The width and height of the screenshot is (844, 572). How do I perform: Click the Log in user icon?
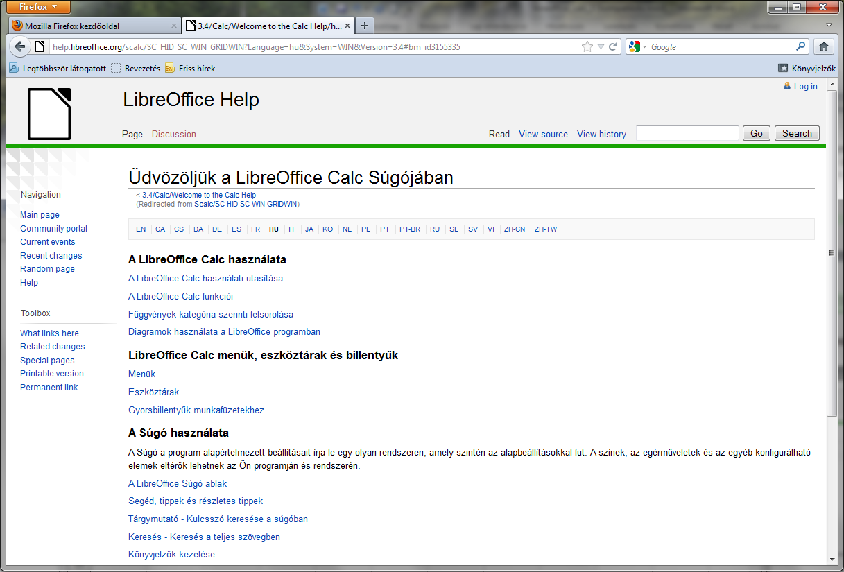click(787, 86)
